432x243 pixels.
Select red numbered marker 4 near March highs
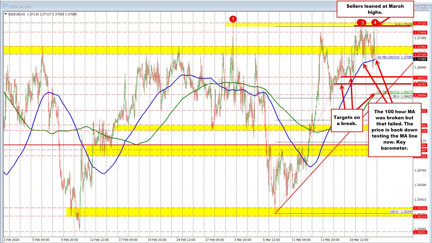(374, 22)
